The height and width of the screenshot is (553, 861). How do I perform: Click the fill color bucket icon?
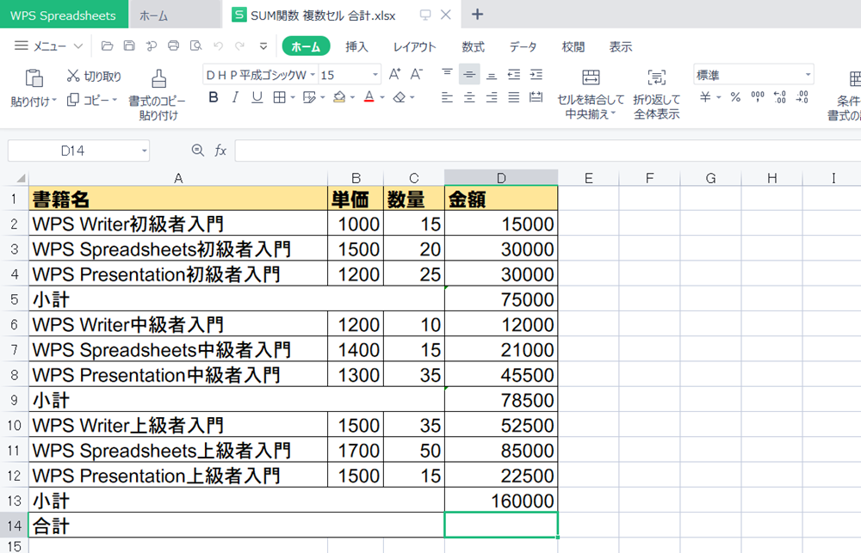click(339, 98)
